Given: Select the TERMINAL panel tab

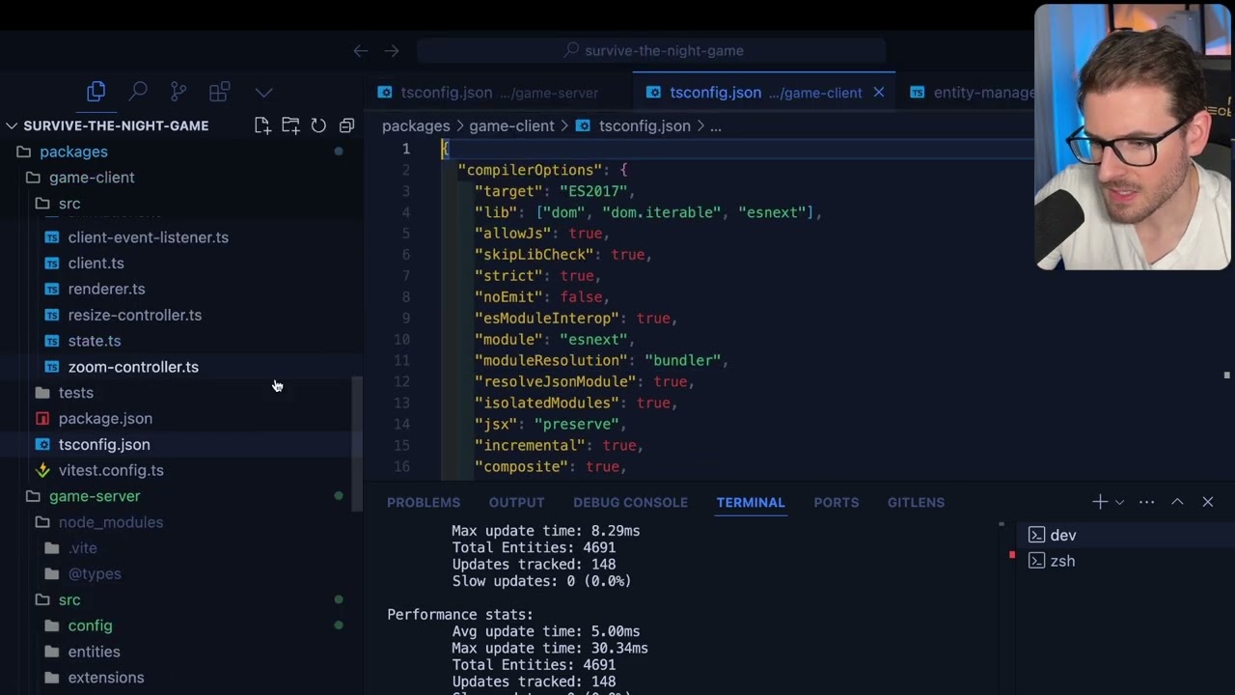Looking at the screenshot, I should pyautogui.click(x=751, y=503).
